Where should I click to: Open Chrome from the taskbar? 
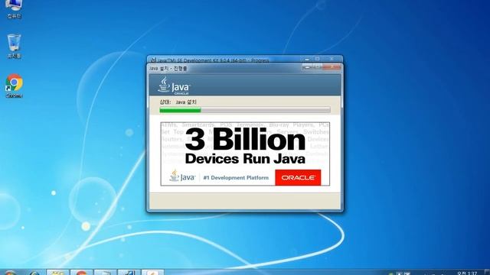[81, 273]
